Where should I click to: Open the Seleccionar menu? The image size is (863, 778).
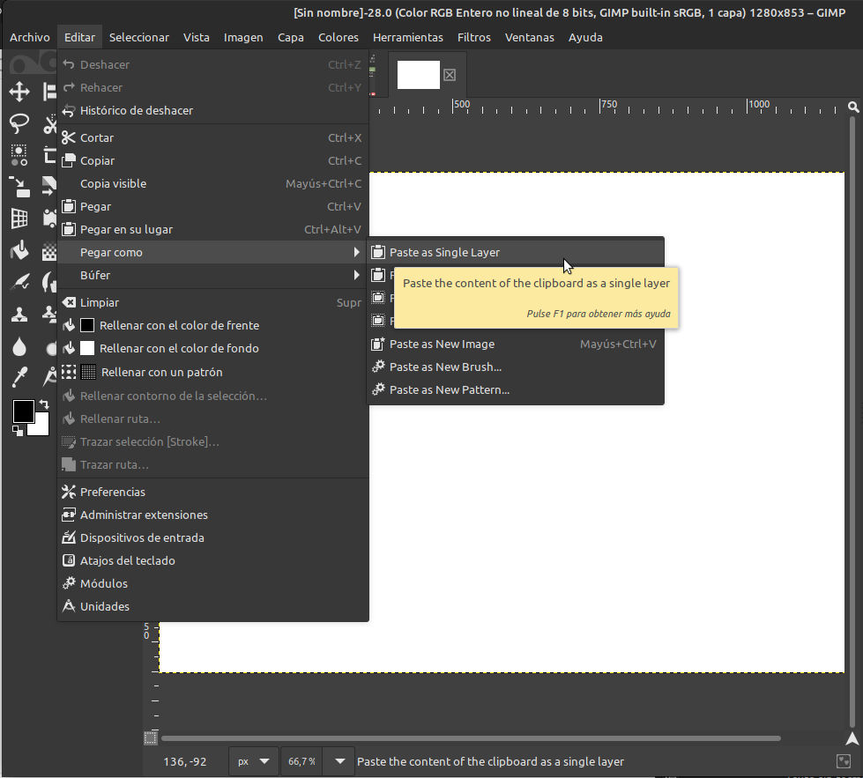click(138, 37)
